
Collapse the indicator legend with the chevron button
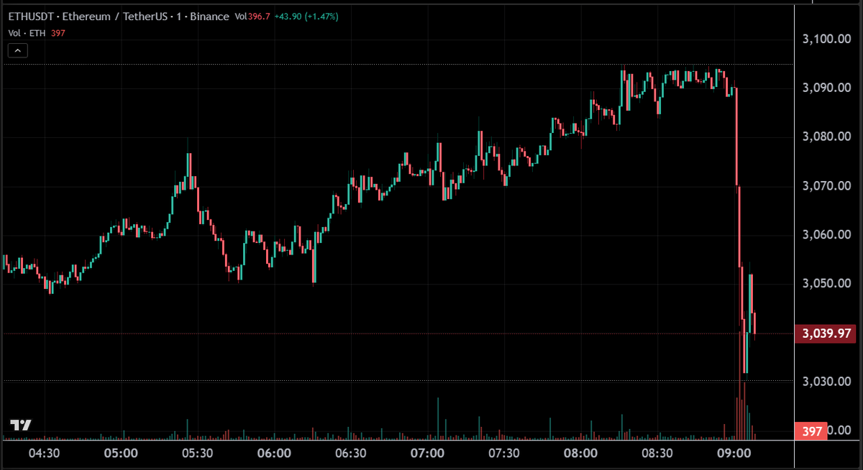tap(18, 50)
